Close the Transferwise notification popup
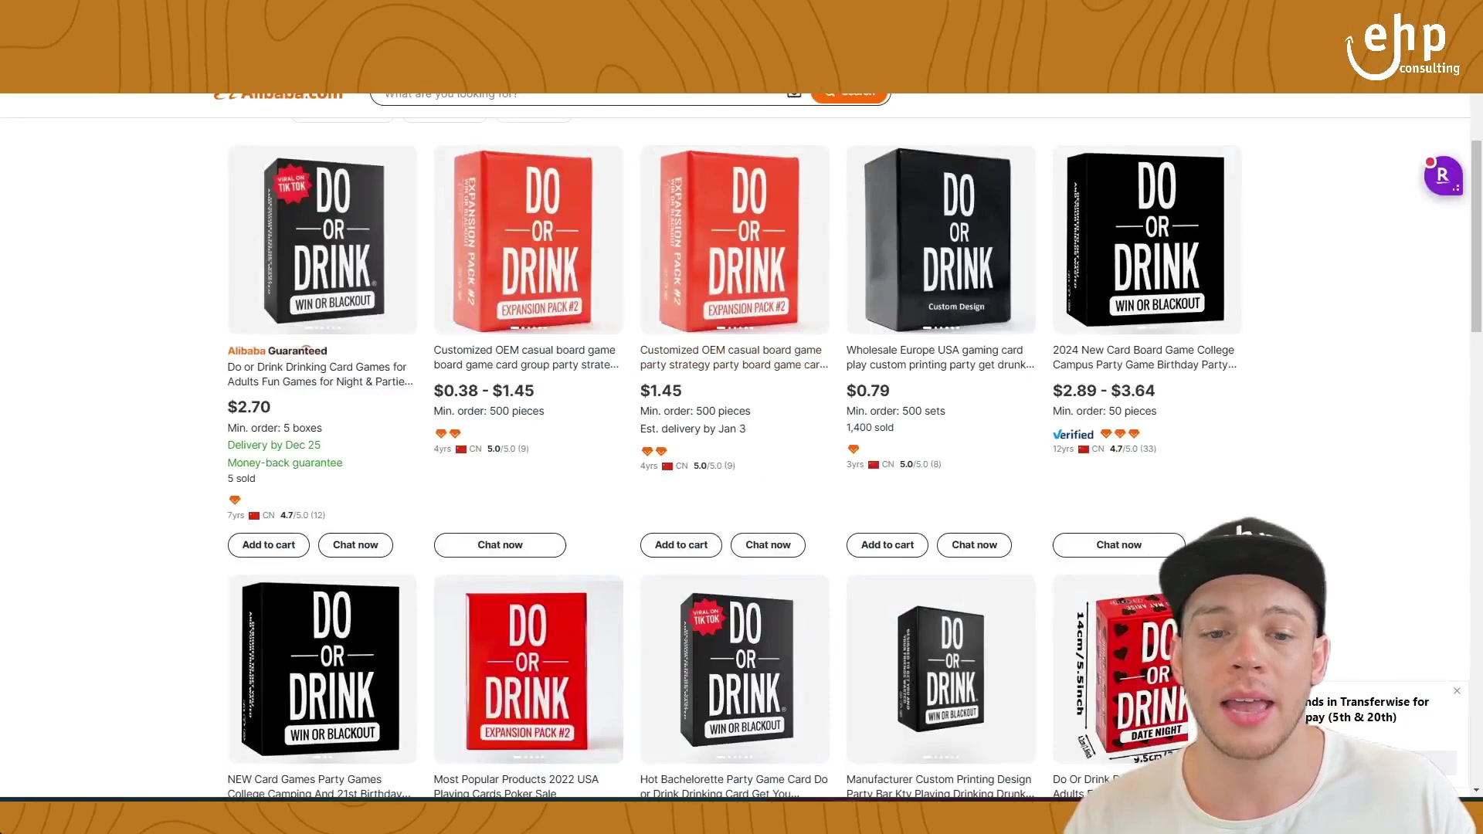Viewport: 1483px width, 834px height. (1457, 690)
